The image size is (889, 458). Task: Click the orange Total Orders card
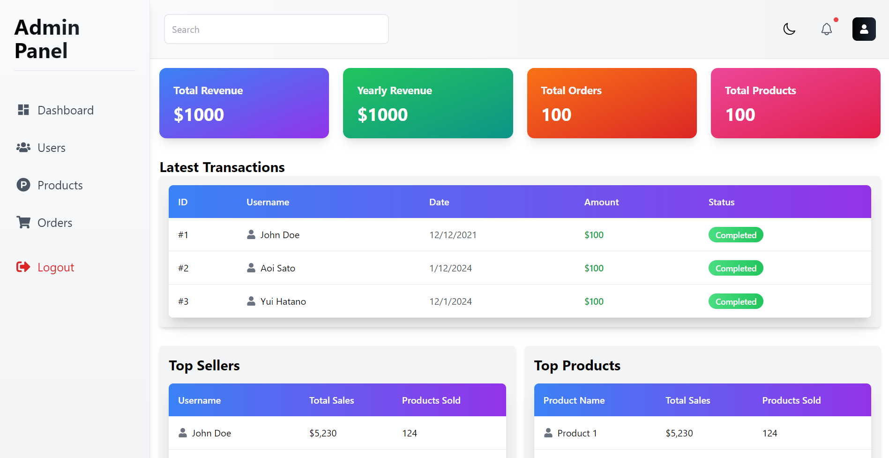pyautogui.click(x=612, y=103)
